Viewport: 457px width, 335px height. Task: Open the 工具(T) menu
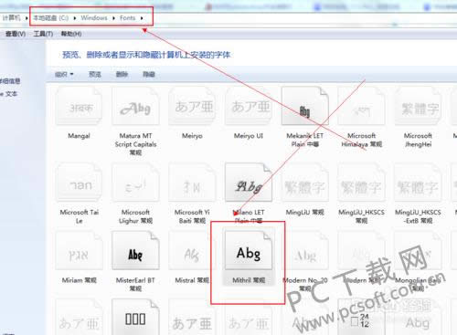point(43,34)
